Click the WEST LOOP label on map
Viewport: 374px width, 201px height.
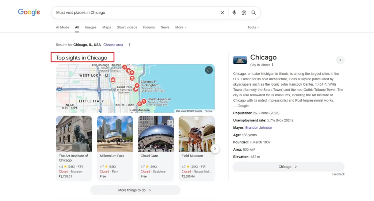[x=90, y=75]
